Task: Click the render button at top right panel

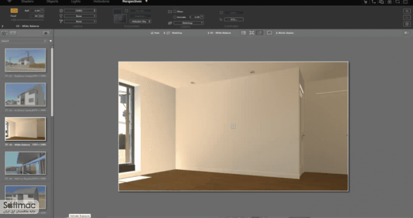Action: click(407, 24)
